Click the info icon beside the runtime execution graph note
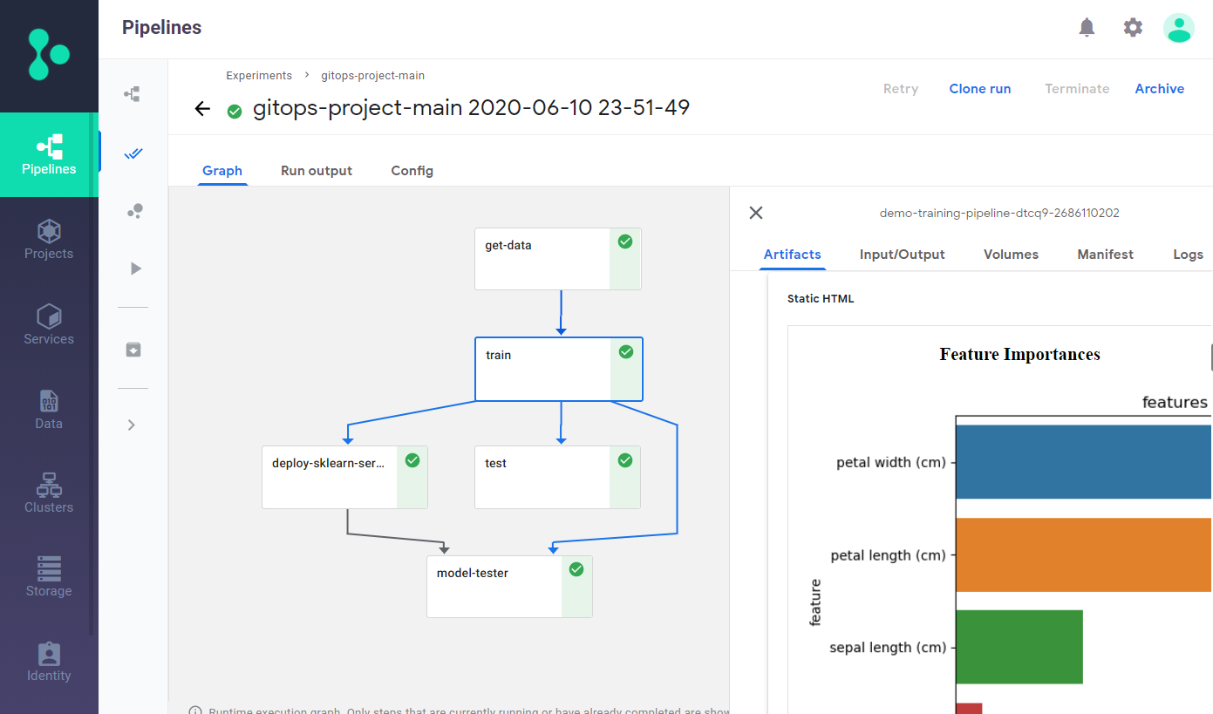The image size is (1213, 714). click(195, 712)
